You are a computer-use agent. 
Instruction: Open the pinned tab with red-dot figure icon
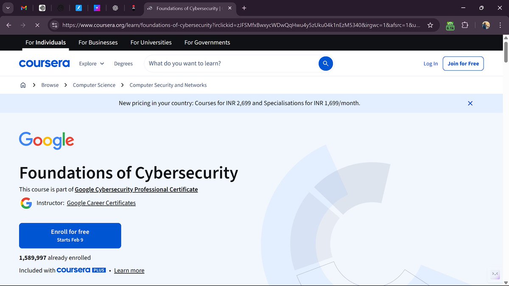point(134,8)
